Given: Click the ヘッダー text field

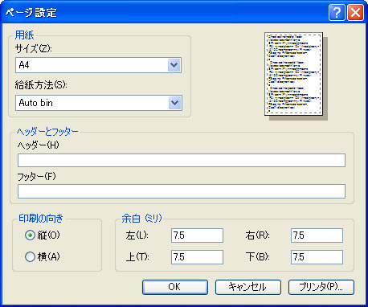Looking at the screenshot, I should click(x=182, y=160).
